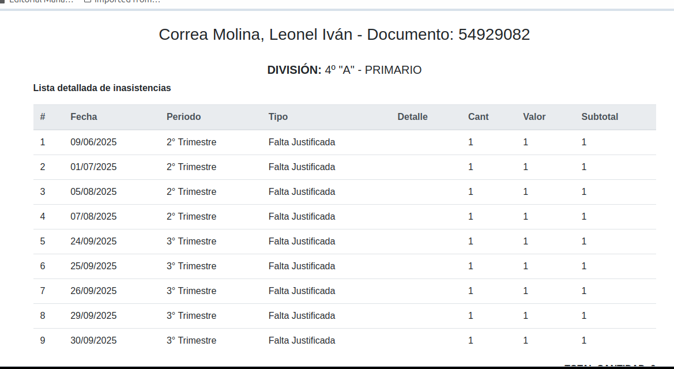Click 'Falta Justificada' in the 07/08/2025 row

302,217
